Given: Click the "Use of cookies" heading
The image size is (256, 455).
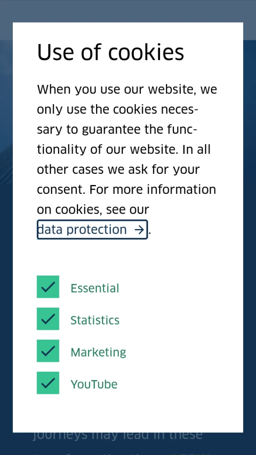Looking at the screenshot, I should (x=111, y=53).
